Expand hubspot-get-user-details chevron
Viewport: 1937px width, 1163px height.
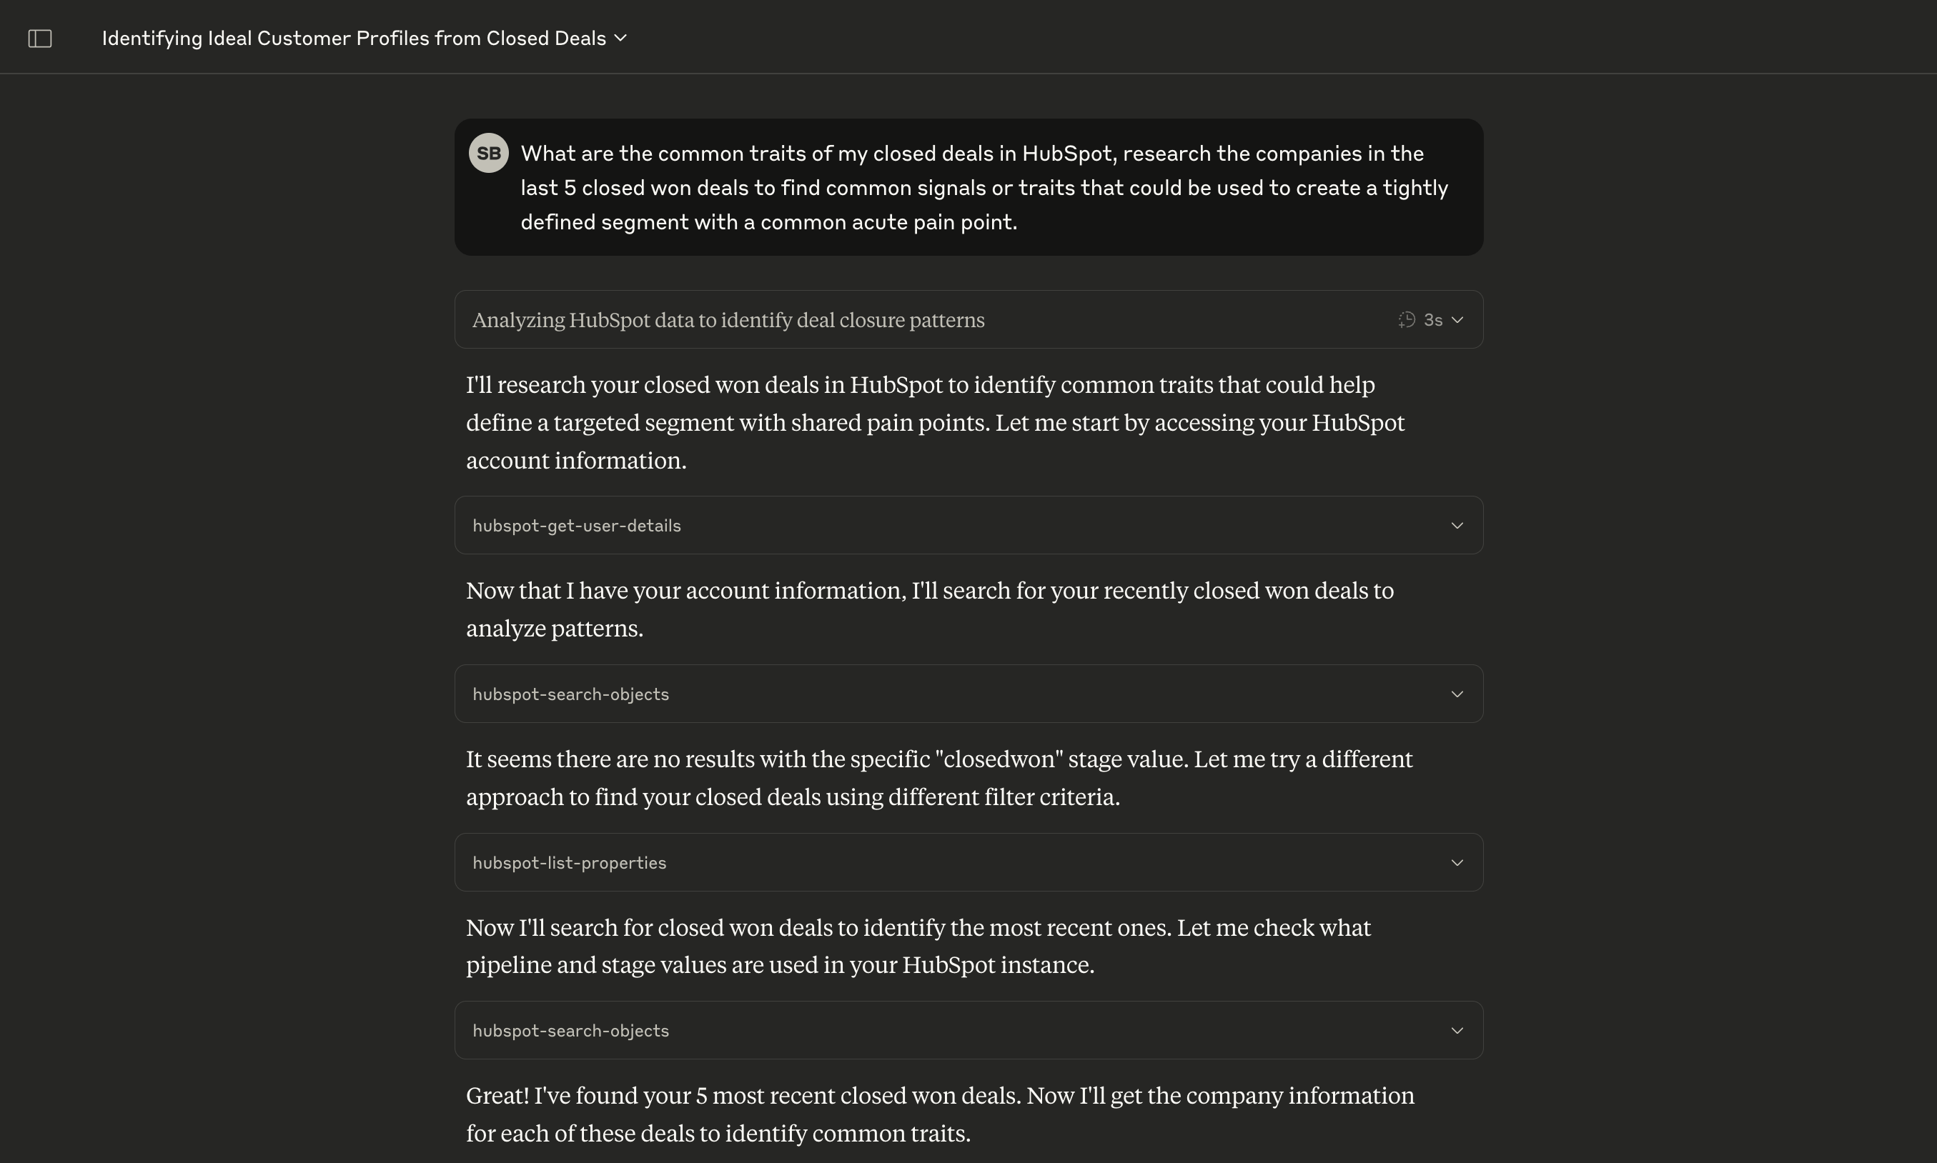(x=1457, y=525)
